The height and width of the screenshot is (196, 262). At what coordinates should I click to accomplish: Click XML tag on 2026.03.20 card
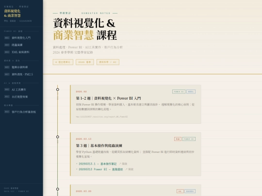pyautogui.click(x=180, y=191)
